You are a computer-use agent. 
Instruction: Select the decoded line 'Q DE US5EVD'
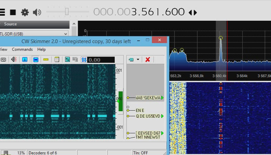click(x=148, y=116)
